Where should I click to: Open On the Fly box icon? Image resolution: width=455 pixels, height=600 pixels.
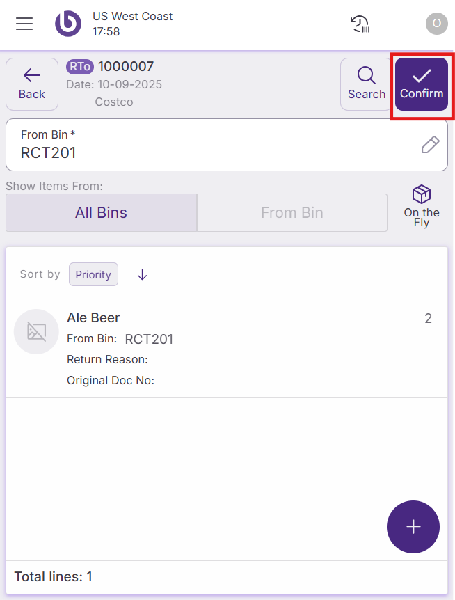[422, 206]
